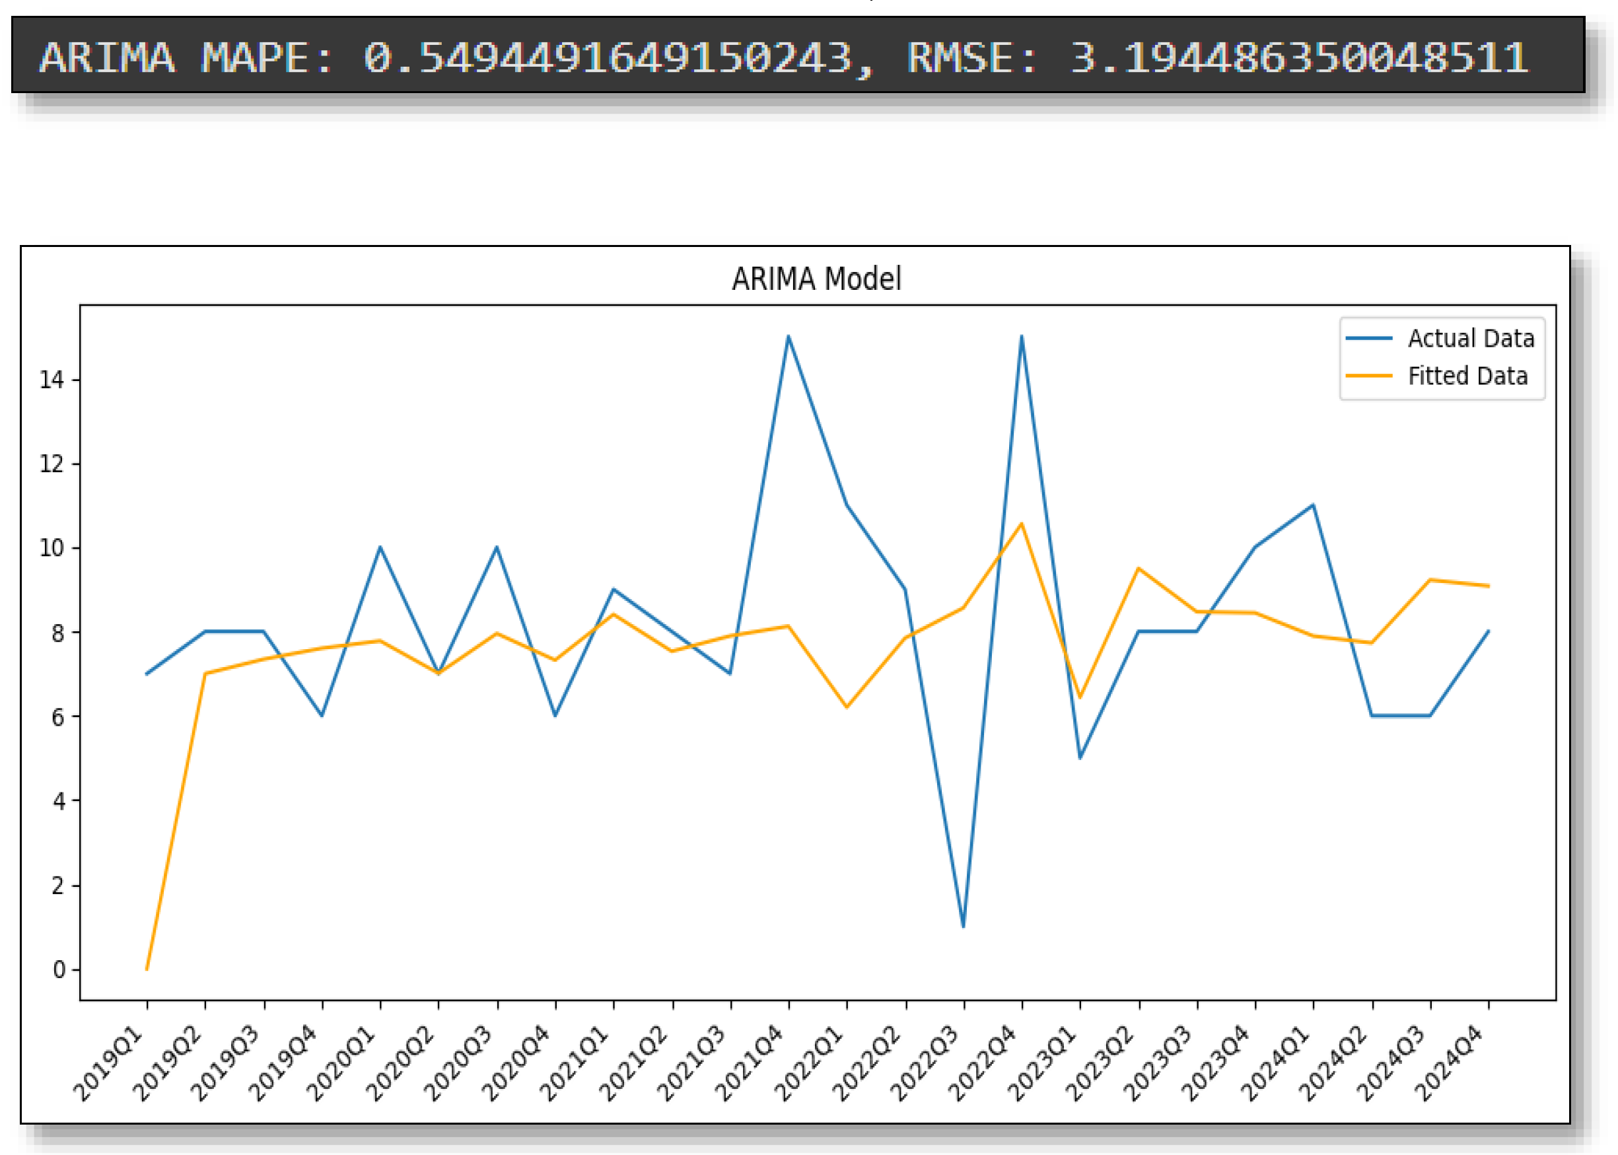The image size is (1618, 1155).
Task: Click the orange line start at zero
Action: click(147, 969)
